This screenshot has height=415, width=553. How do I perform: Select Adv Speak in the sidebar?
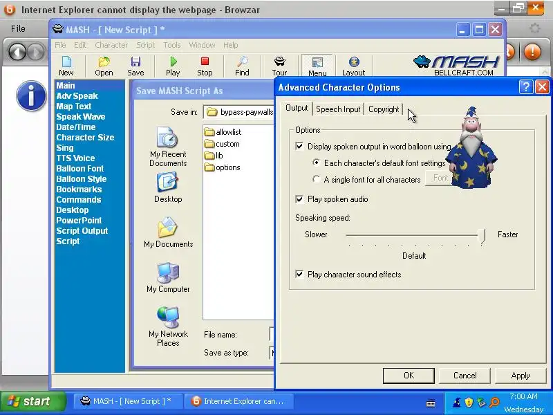[x=77, y=96]
